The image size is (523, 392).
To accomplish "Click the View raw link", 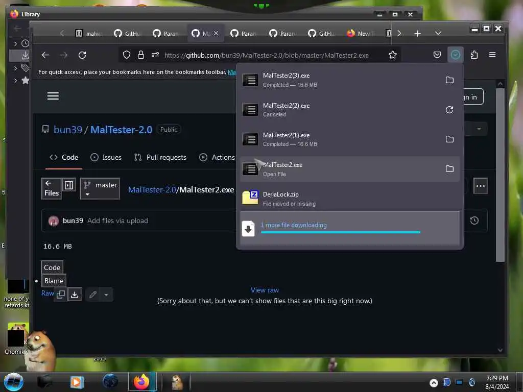I will click(x=265, y=290).
